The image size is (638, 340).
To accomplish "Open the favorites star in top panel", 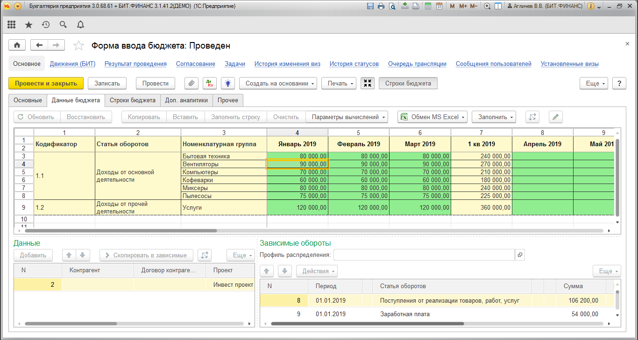I will 28,25.
